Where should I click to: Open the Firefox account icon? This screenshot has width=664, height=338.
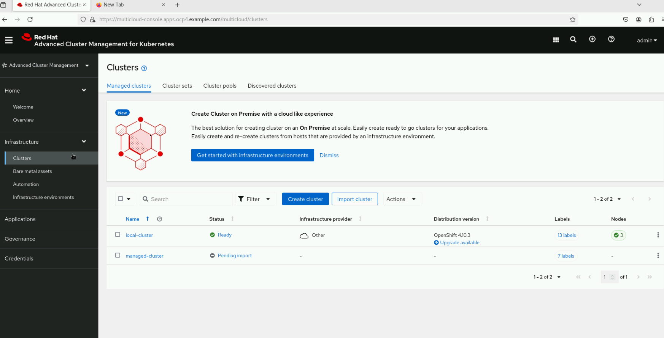(x=639, y=19)
